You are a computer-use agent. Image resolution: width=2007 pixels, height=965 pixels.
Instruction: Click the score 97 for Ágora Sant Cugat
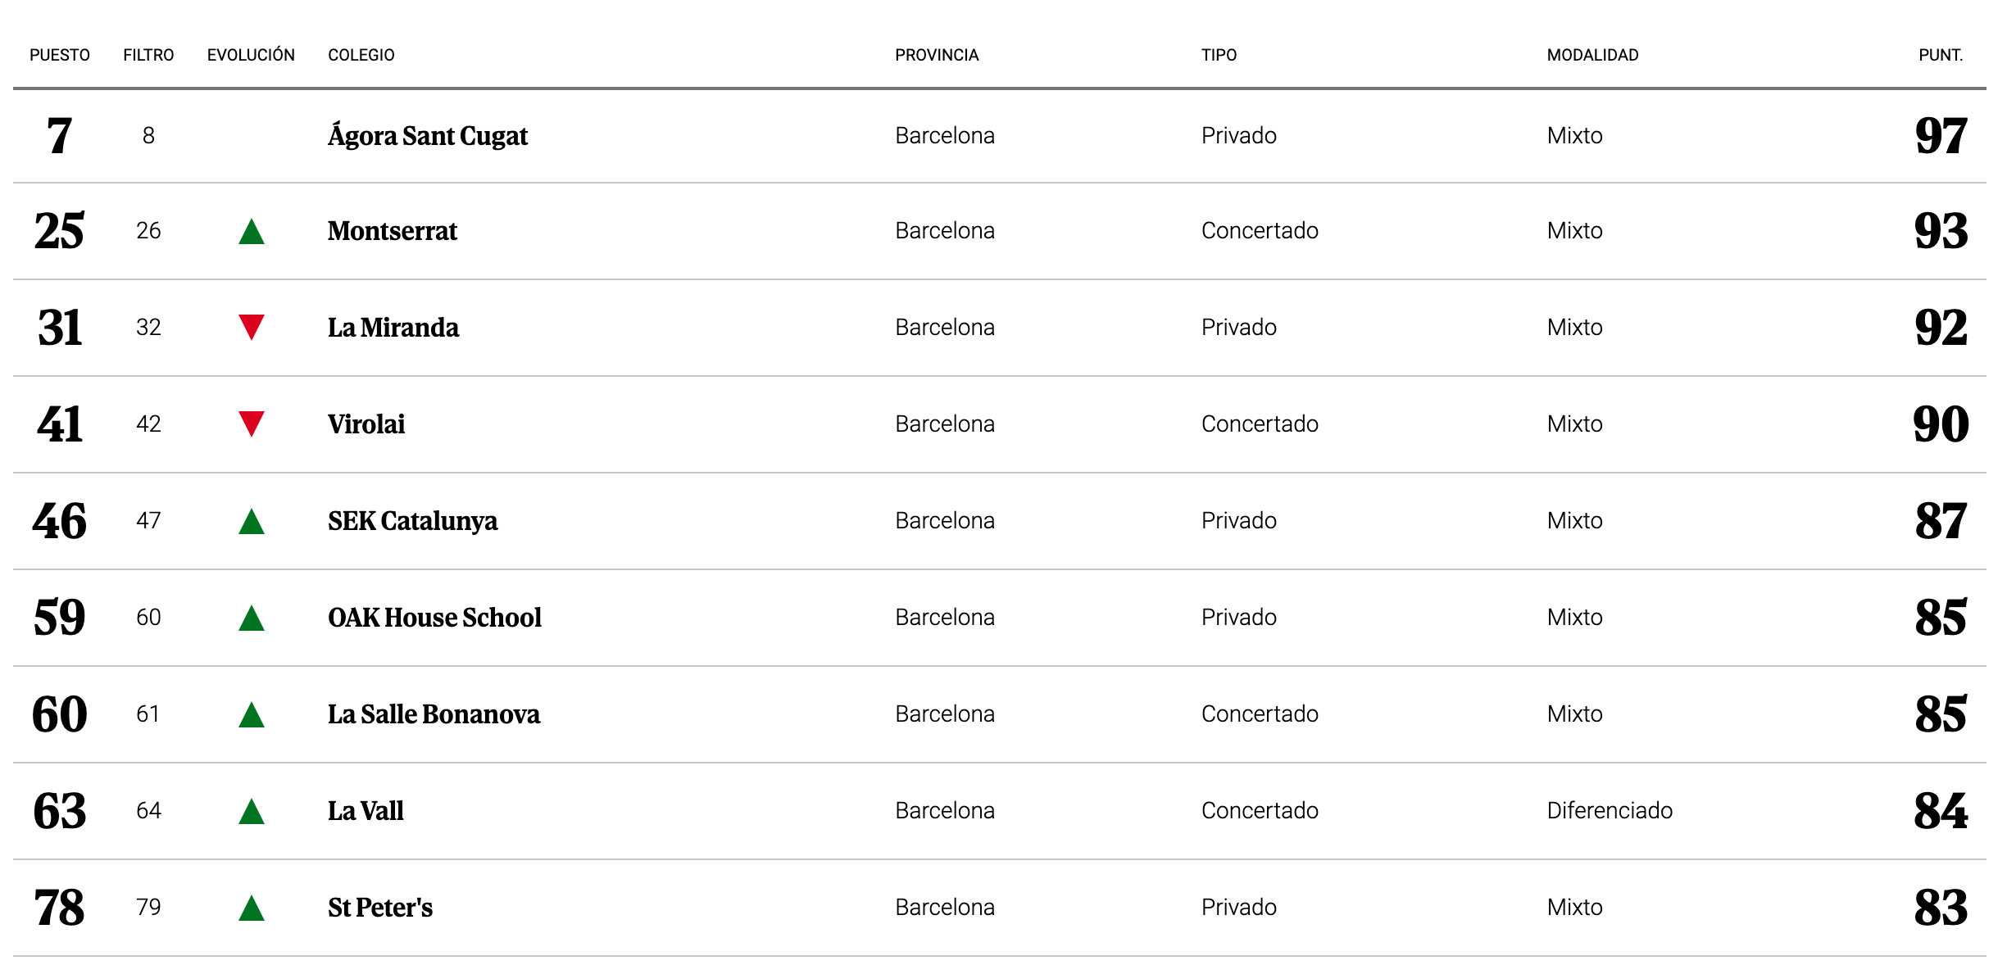[x=1941, y=136]
